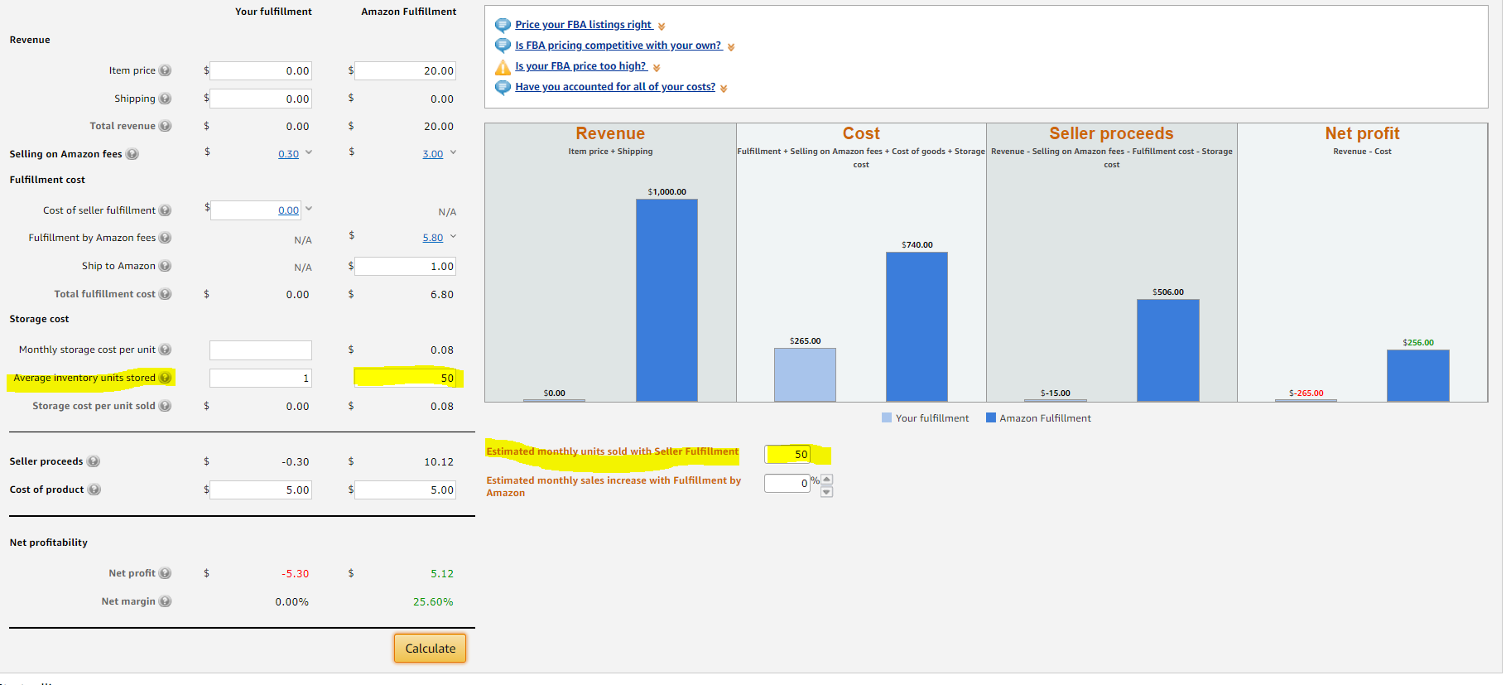Open help for Storage cost per unit sold

165,406
